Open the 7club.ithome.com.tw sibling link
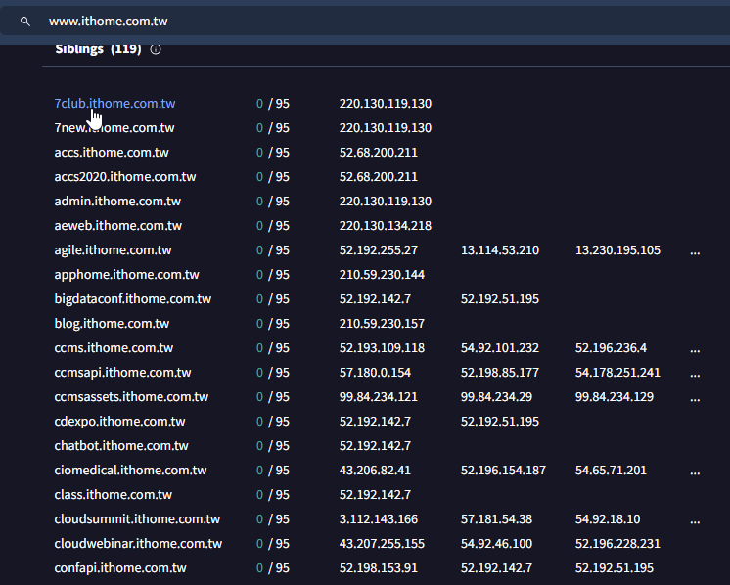The height and width of the screenshot is (585, 730). (x=114, y=104)
